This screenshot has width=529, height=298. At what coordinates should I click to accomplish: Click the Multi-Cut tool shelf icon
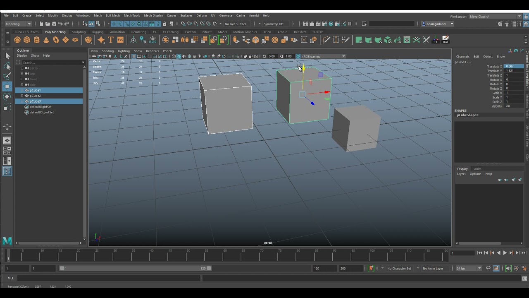coord(326,40)
